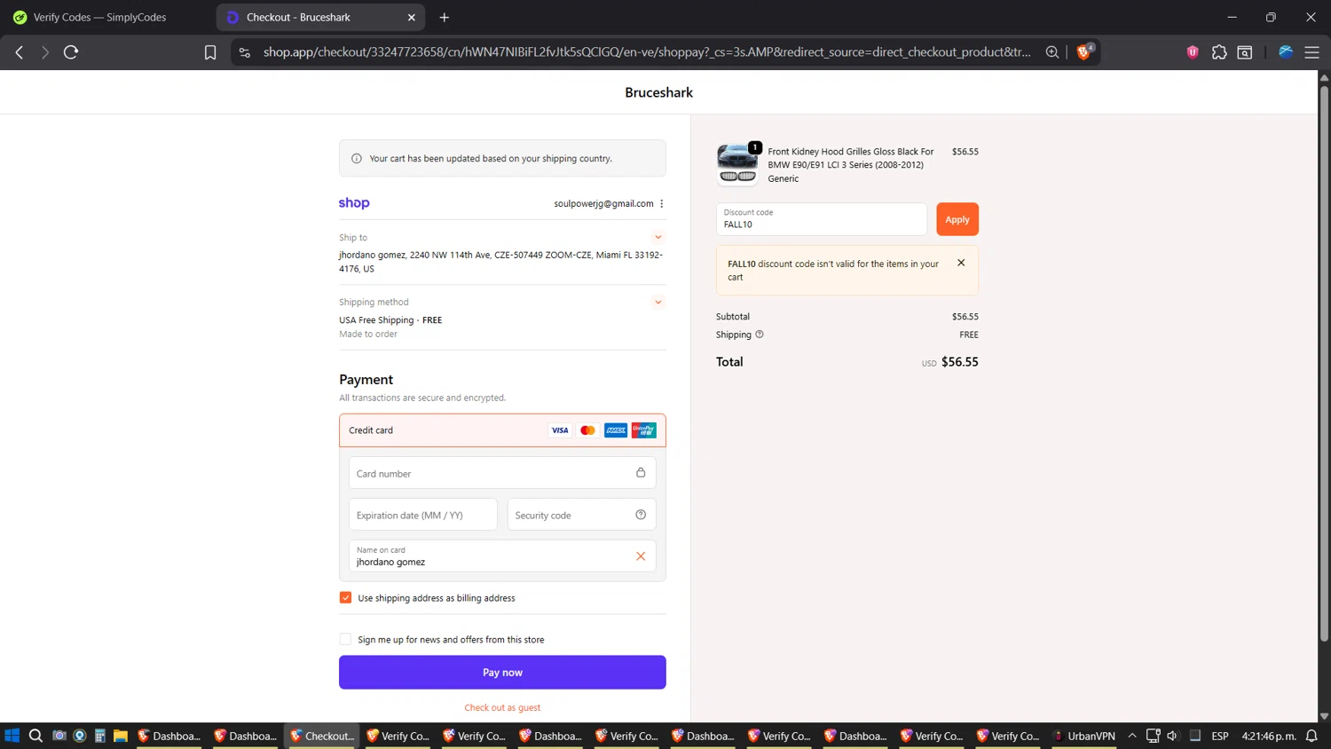Click the product title Front Kidney Hood Grilles
Image resolution: width=1331 pixels, height=749 pixels.
tap(851, 165)
